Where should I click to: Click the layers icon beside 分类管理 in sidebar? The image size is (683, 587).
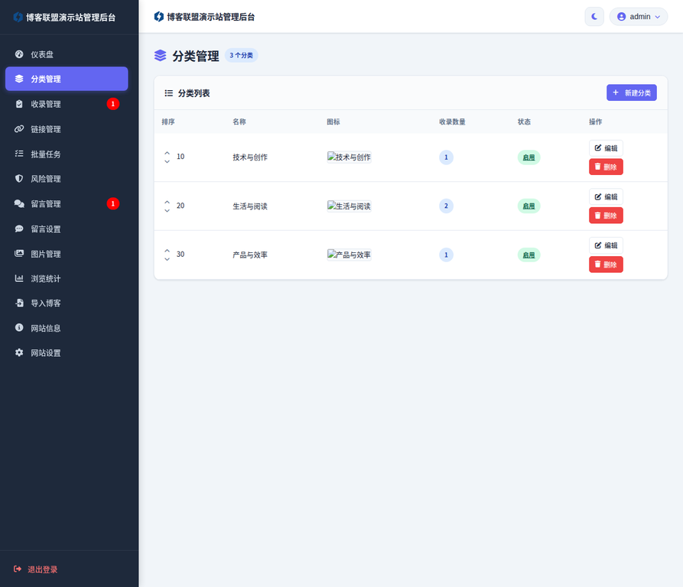coord(19,79)
